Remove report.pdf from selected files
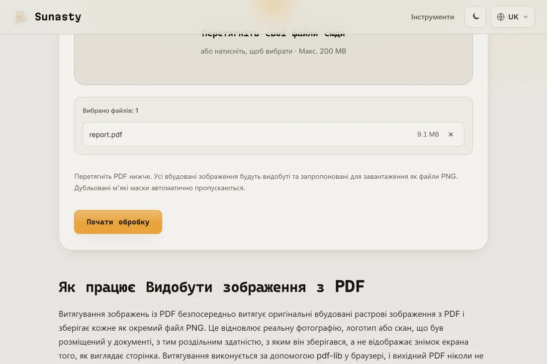The width and height of the screenshot is (547, 364). click(451, 135)
